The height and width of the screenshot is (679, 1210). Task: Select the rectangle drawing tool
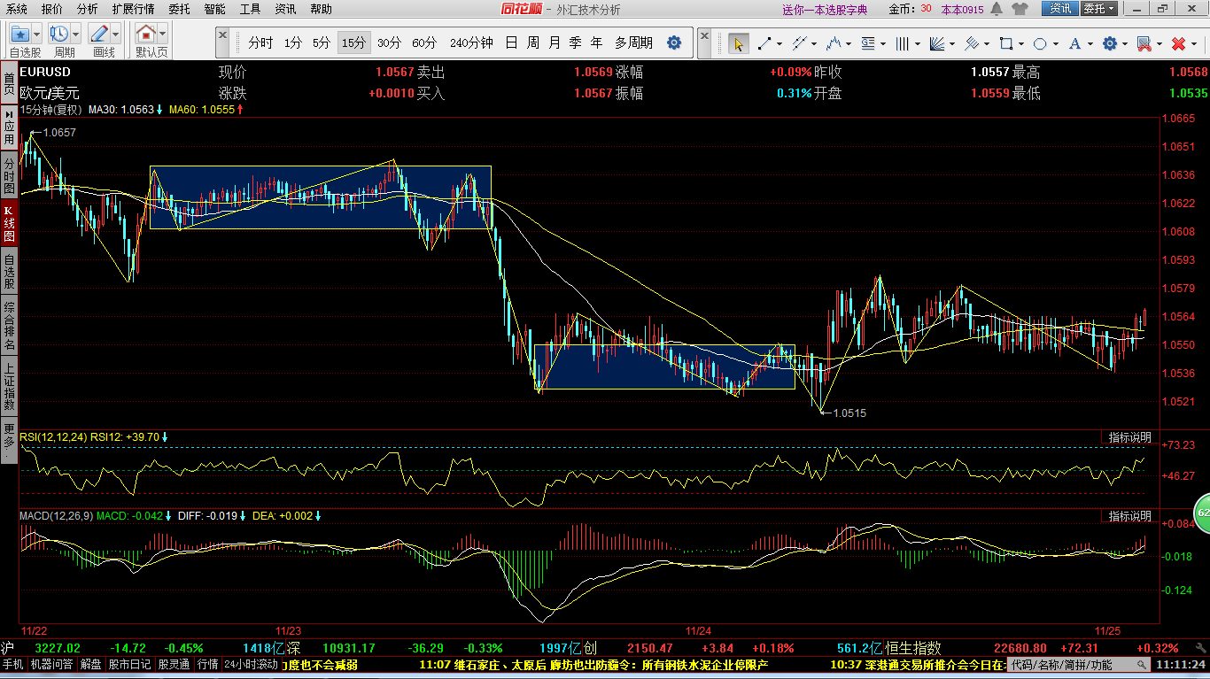click(x=1006, y=43)
